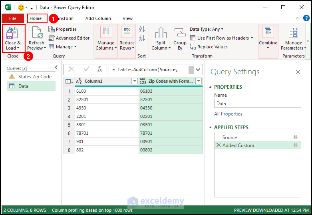Delete the Added Custom step
This screenshot has width=312, height=215.
click(x=219, y=145)
